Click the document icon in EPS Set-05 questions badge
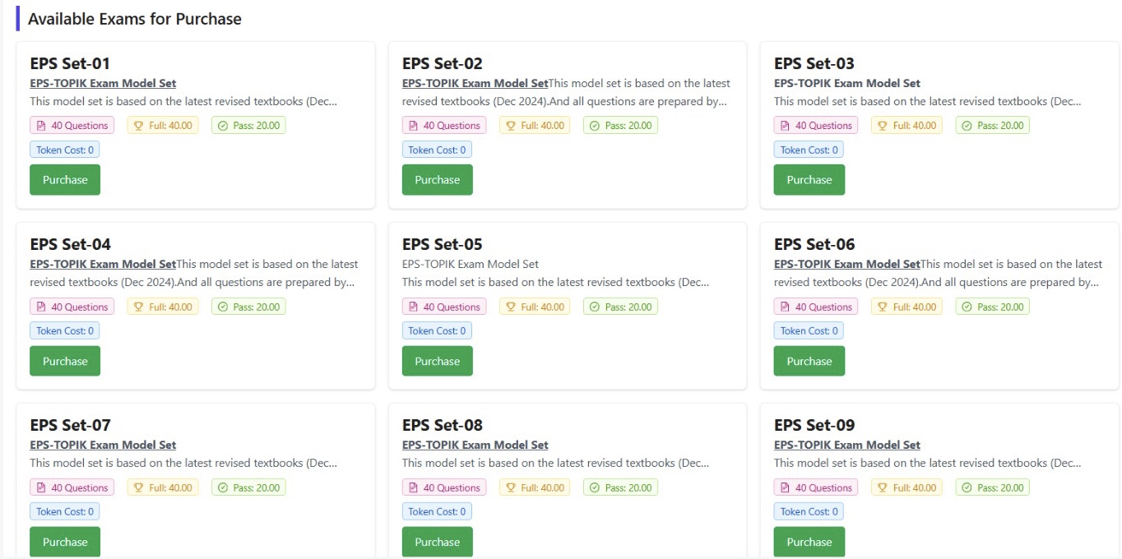This screenshot has height=559, width=1122. pyautogui.click(x=412, y=307)
